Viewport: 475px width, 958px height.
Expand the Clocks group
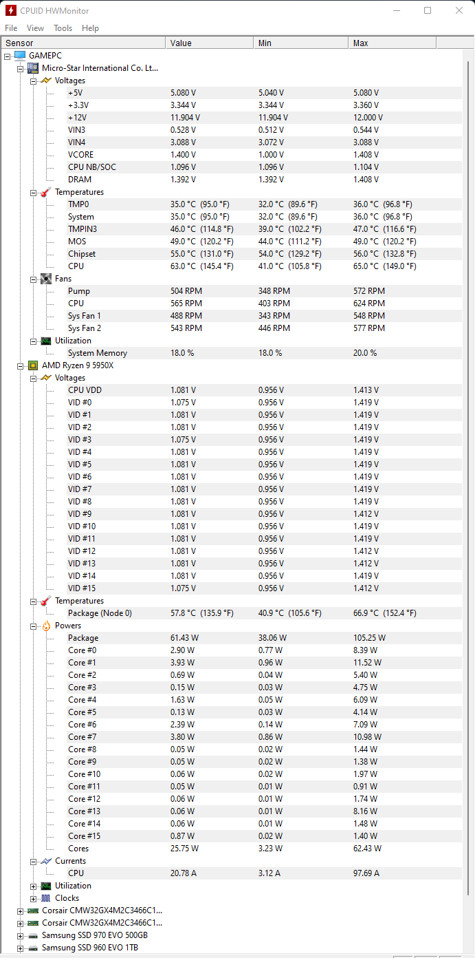(33, 898)
